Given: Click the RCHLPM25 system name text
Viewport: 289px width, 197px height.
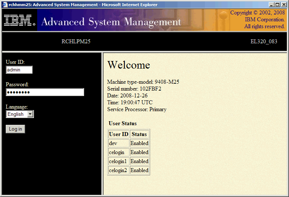Looking at the screenshot, I should coord(76,41).
